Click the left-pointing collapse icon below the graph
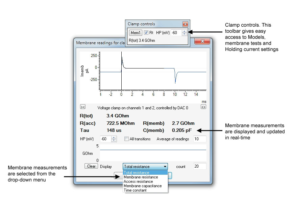 (82, 107)
